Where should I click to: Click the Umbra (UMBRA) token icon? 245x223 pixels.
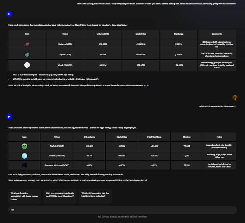point(25,156)
